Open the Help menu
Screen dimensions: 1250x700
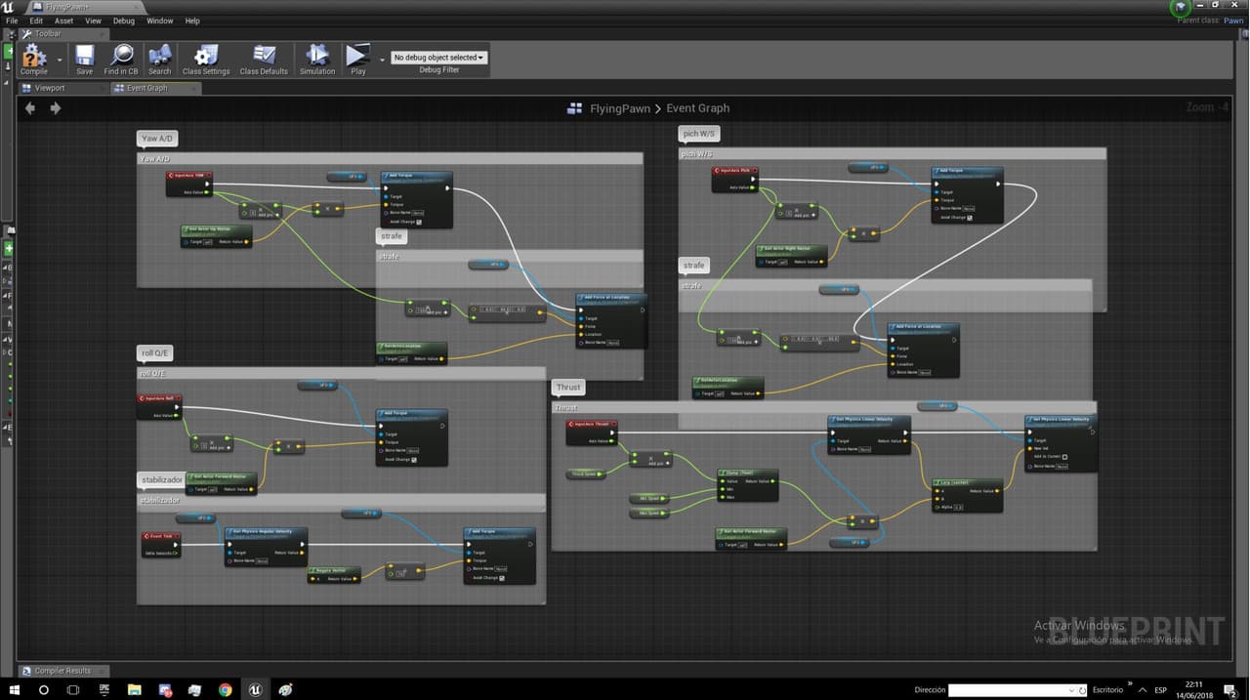192,21
